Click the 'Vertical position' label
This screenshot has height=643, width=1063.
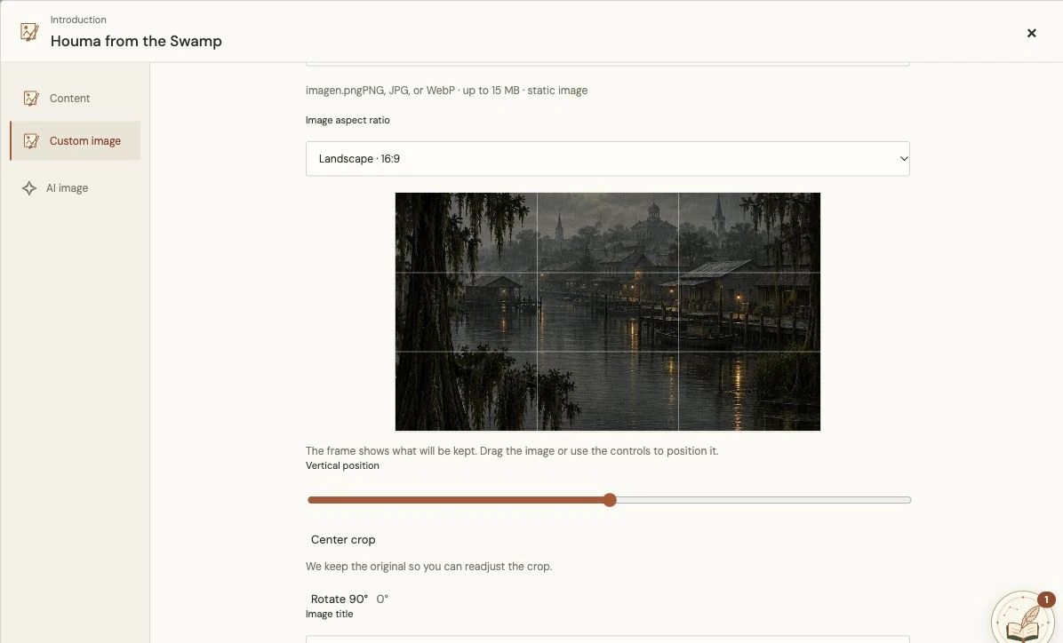[342, 465]
